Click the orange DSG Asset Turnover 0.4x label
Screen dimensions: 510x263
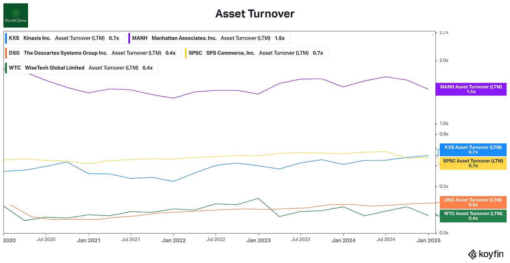coord(473,202)
